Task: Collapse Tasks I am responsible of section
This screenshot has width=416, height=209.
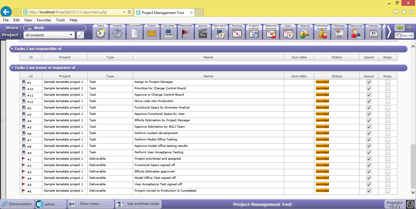Action: [12, 49]
